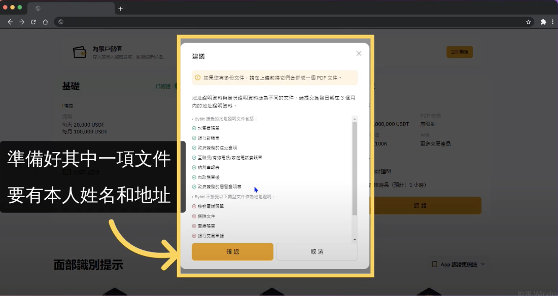Click the 銀行交易單據 list item
This screenshot has height=296, width=558.
(211, 236)
